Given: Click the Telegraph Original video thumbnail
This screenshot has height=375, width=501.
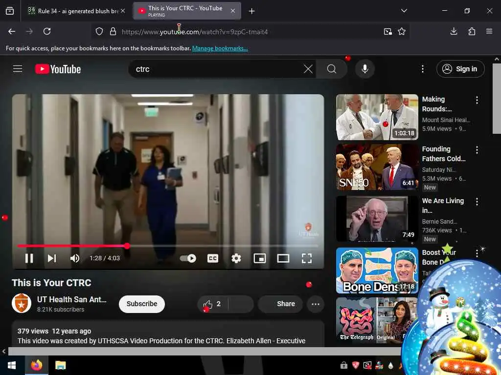Looking at the screenshot, I should [x=377, y=320].
